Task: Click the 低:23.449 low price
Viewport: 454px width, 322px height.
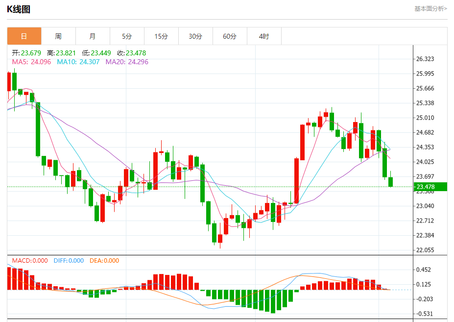Action: tap(96, 53)
